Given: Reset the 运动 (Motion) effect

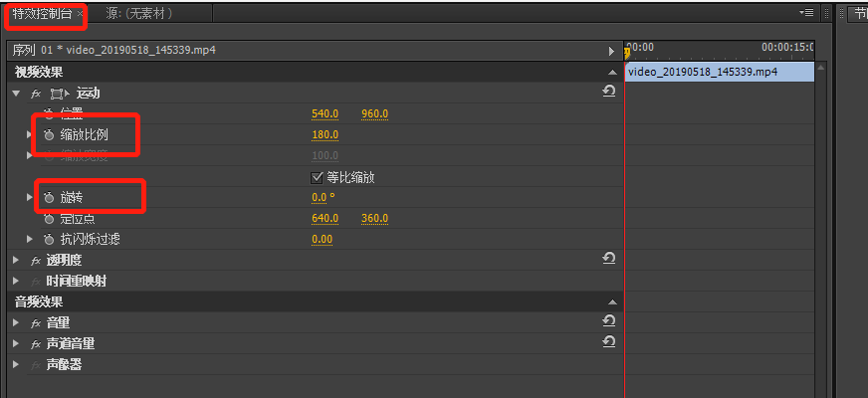Looking at the screenshot, I should pyautogui.click(x=609, y=92).
